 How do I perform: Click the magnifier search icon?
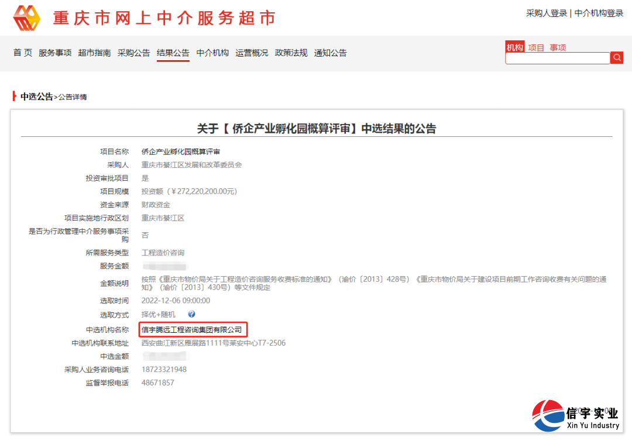[x=617, y=57]
